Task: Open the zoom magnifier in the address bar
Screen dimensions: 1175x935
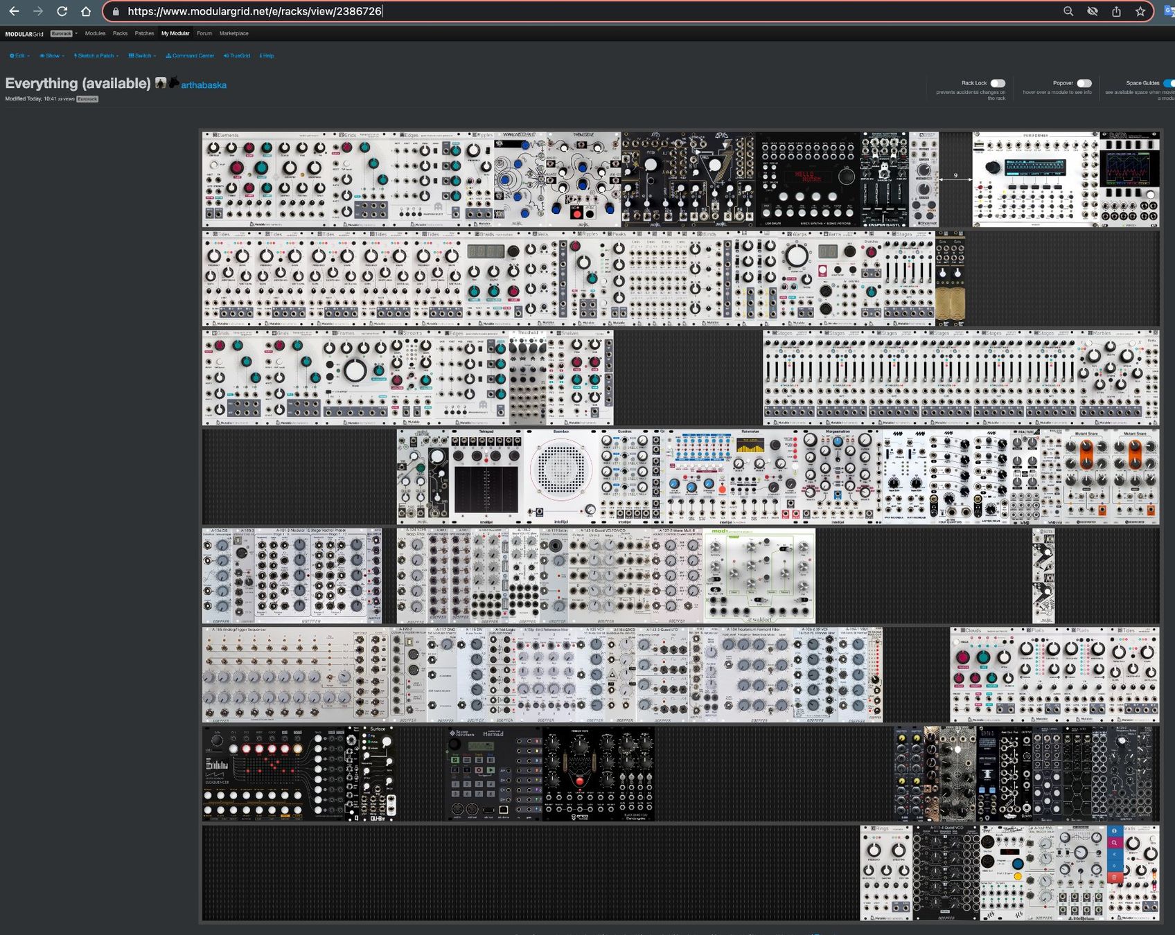Action: (1068, 11)
